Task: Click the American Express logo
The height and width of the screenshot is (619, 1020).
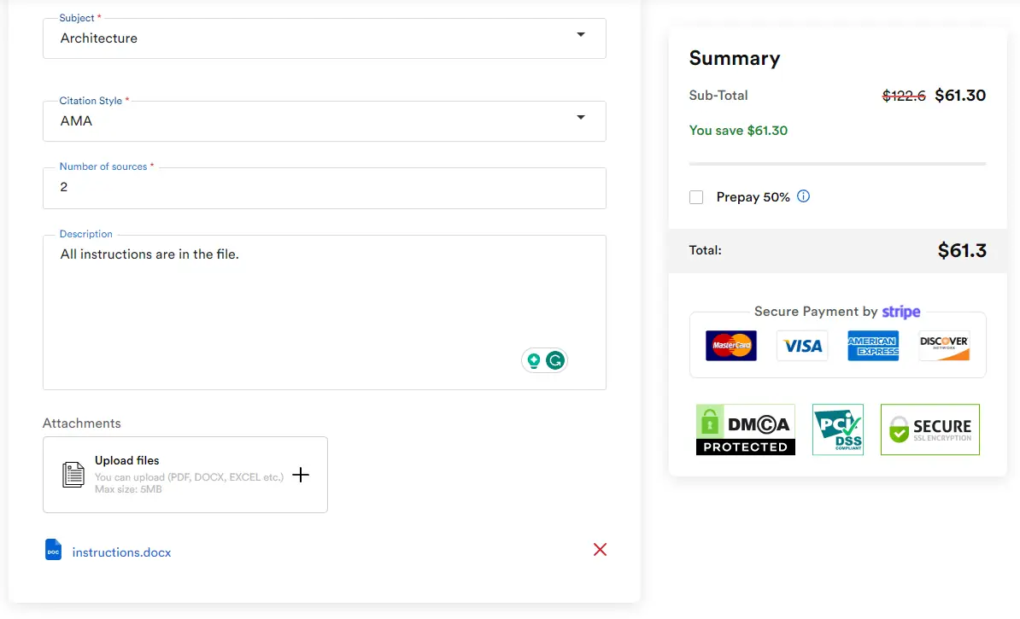Action: coord(873,345)
